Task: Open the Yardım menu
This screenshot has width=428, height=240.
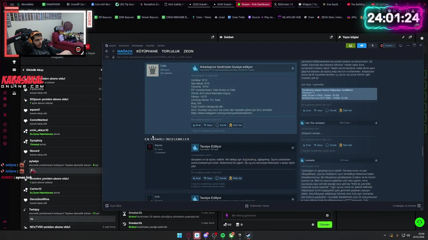Action: [x=161, y=46]
